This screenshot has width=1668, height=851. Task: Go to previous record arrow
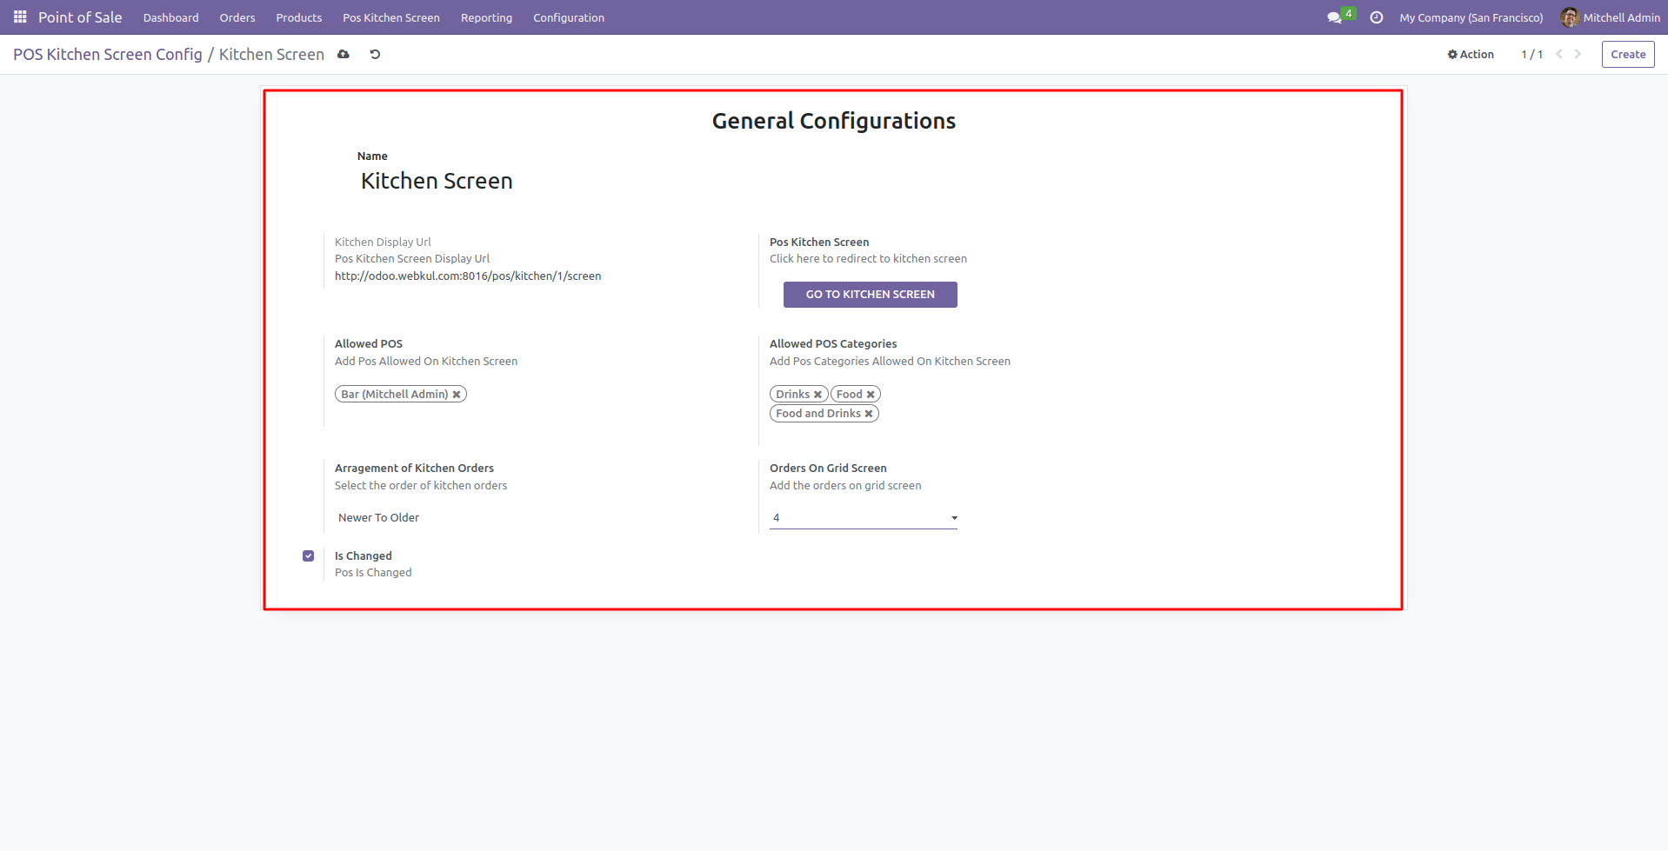tap(1559, 54)
